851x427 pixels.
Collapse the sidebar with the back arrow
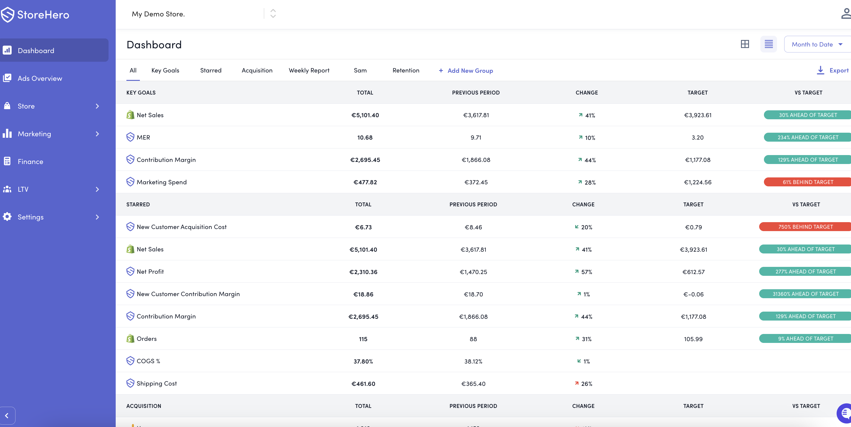pyautogui.click(x=7, y=415)
